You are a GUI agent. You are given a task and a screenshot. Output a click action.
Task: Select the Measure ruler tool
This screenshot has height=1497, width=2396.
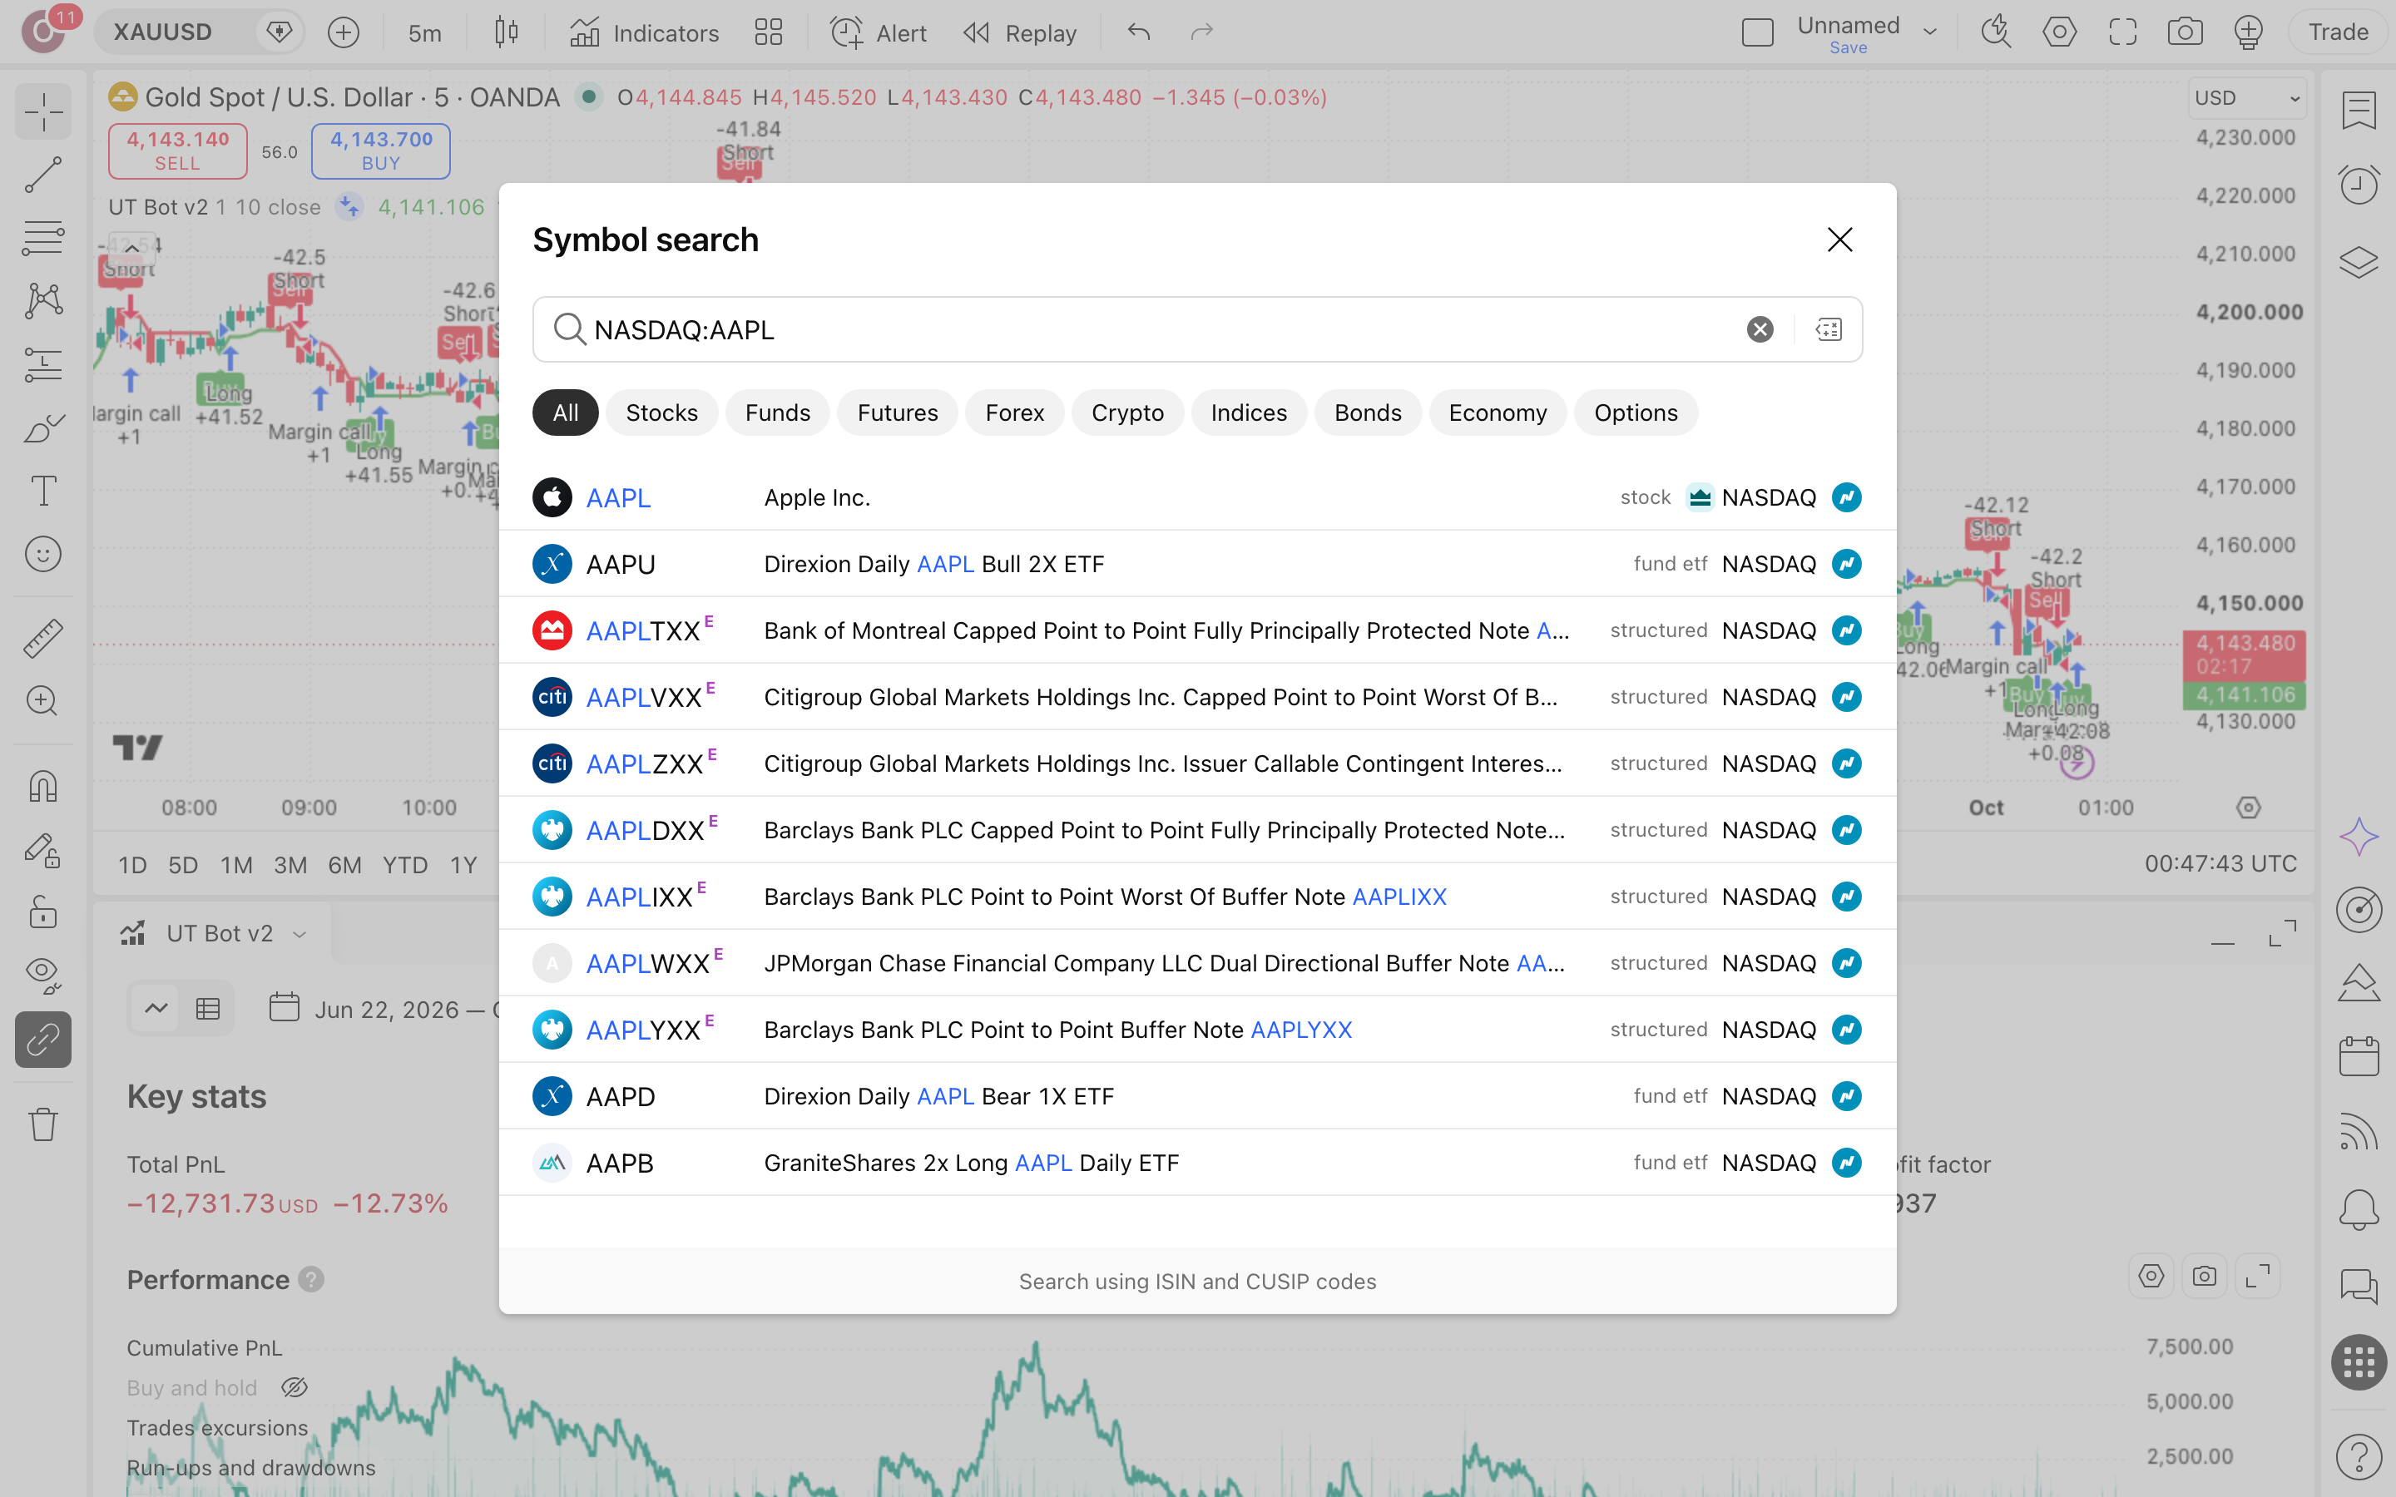pyautogui.click(x=42, y=639)
